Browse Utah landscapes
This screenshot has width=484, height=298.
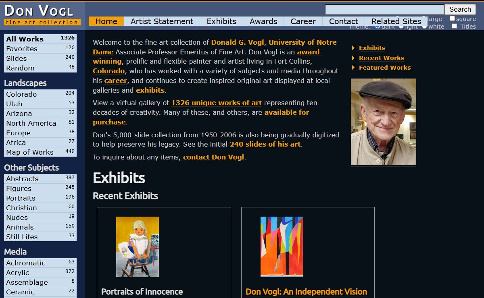(40, 104)
